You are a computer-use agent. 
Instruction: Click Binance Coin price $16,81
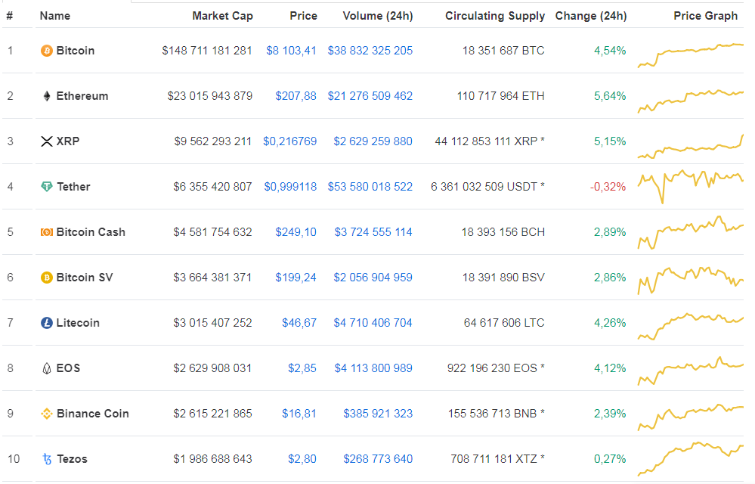pyautogui.click(x=299, y=414)
